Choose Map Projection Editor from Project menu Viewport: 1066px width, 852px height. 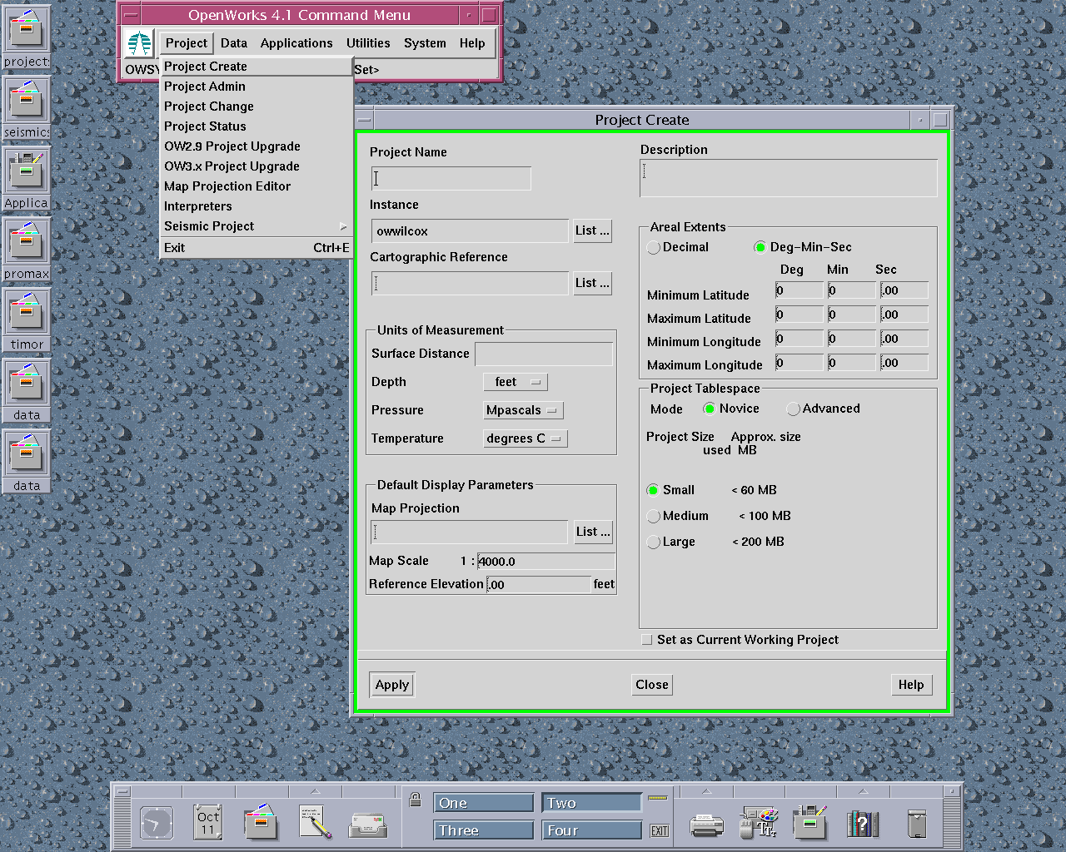point(227,186)
